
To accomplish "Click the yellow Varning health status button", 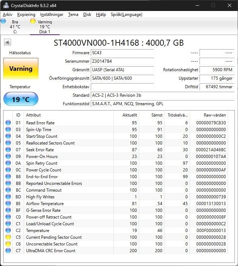I will coord(21,69).
